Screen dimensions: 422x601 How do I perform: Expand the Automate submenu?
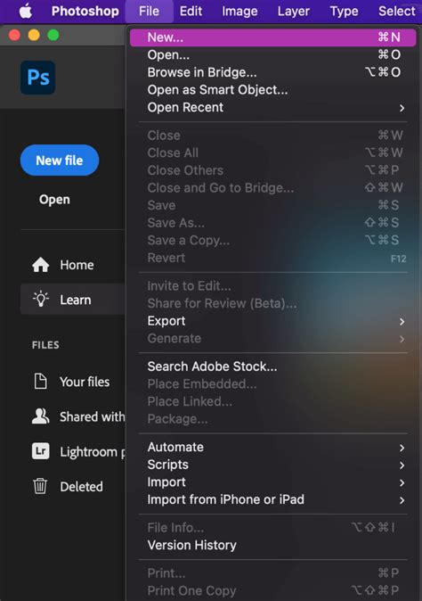[272, 448]
